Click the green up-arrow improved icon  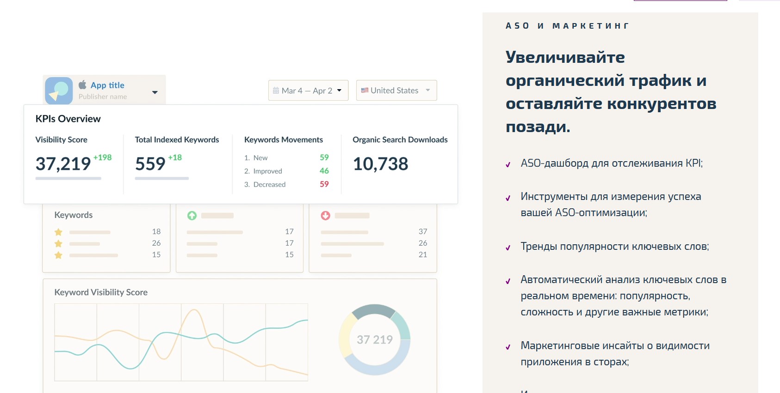192,216
